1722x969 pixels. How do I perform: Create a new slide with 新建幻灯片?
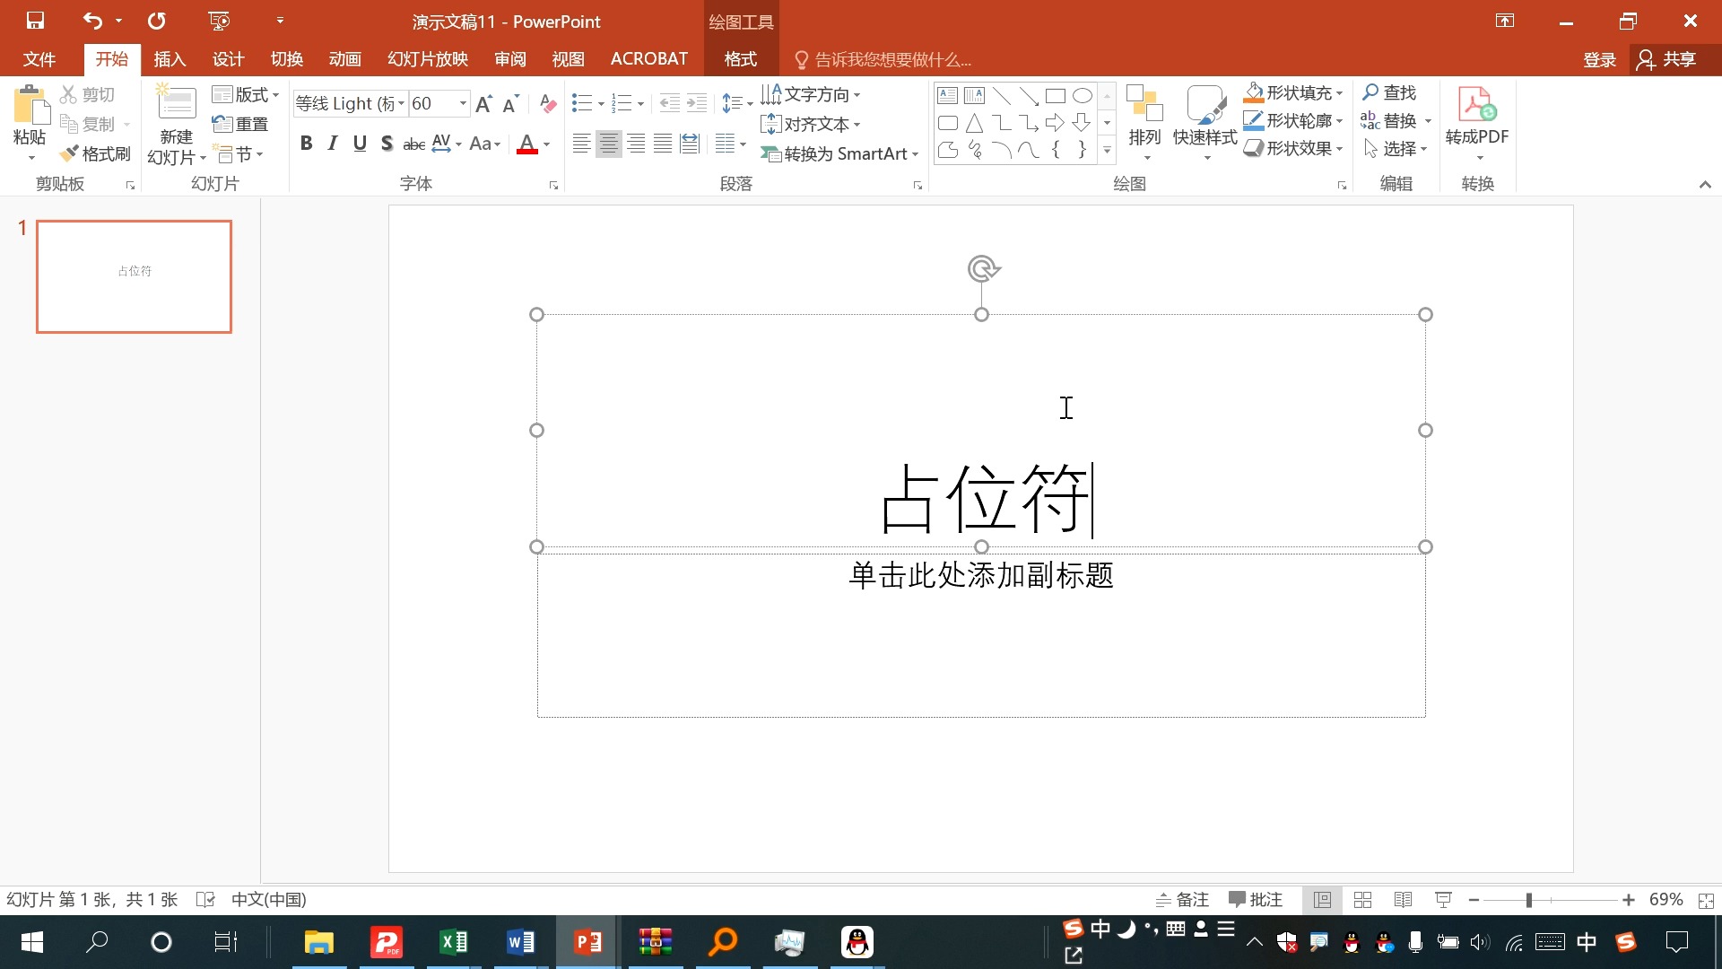175,123
